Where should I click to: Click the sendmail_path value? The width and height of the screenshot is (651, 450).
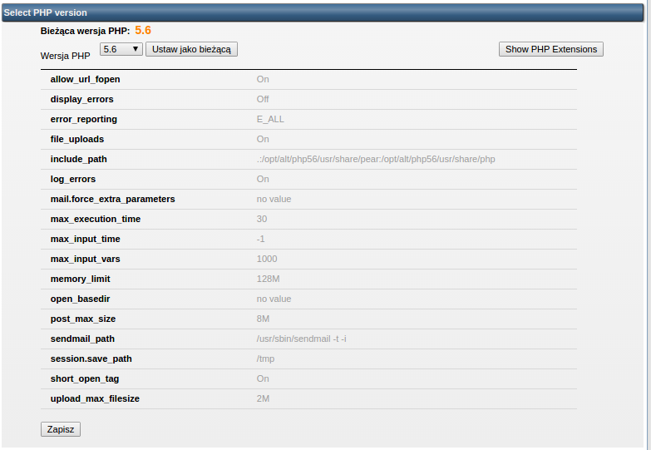click(x=301, y=339)
